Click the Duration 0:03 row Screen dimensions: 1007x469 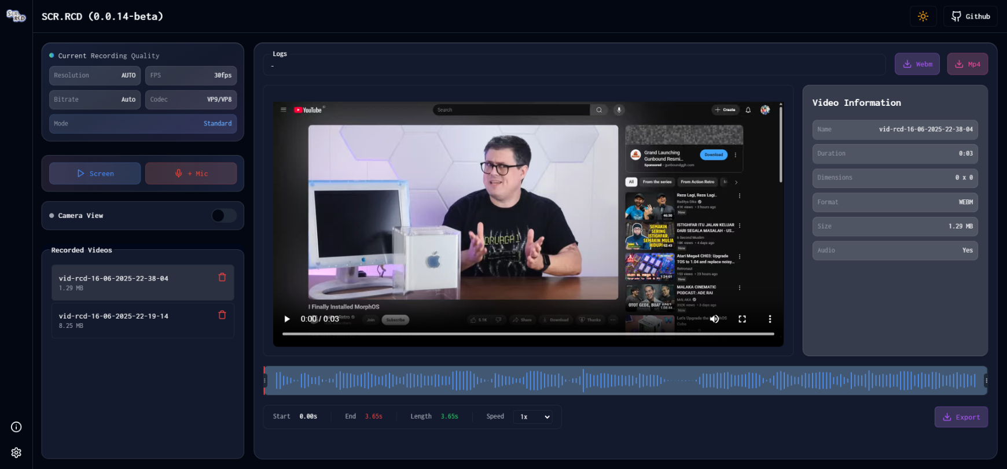point(895,154)
